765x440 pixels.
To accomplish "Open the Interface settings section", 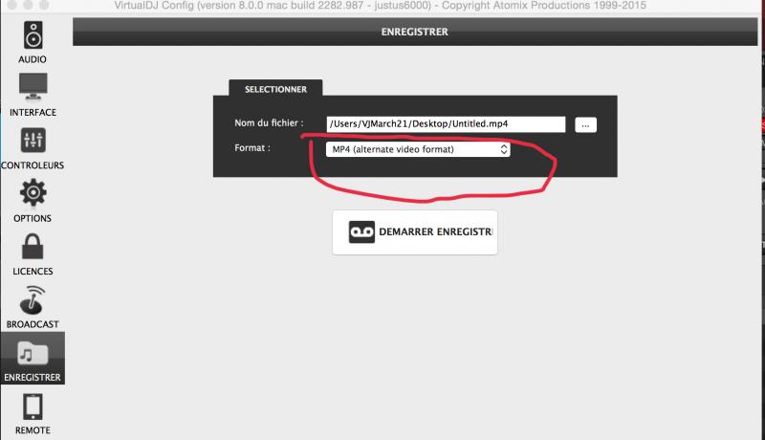I will pos(33,95).
